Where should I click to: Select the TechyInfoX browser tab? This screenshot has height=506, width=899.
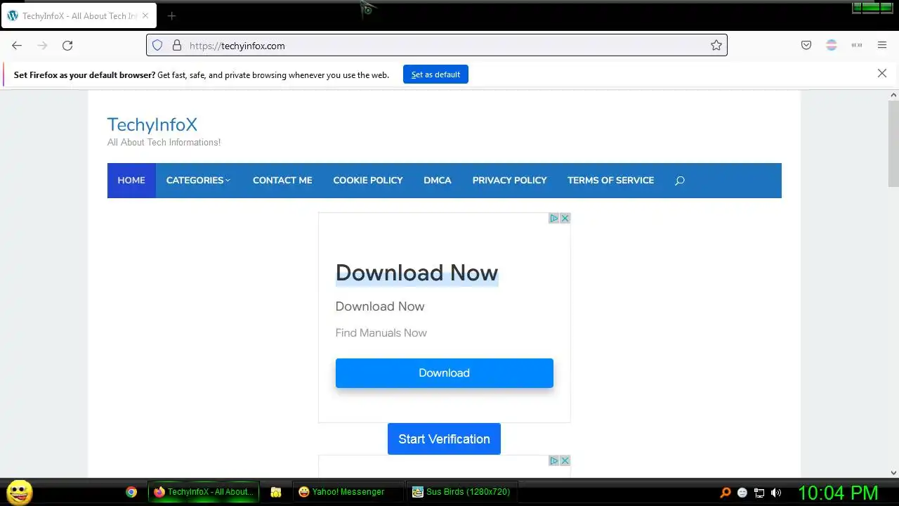tap(79, 16)
